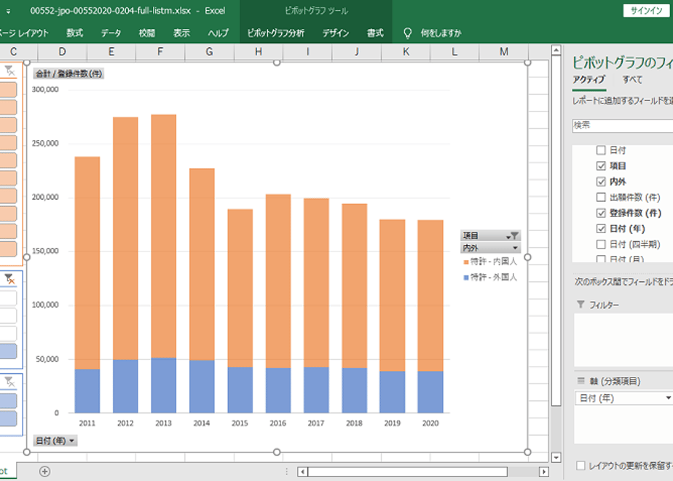
Task: Click the 検索 field search box
Action: (622, 125)
